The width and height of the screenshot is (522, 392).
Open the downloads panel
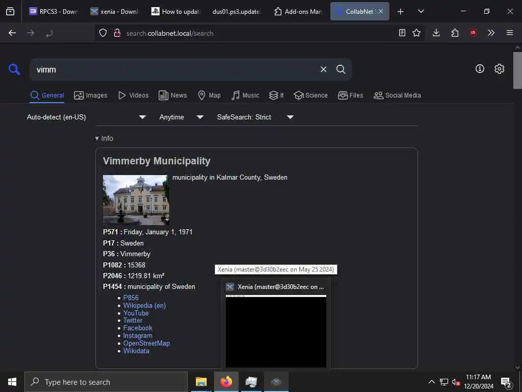point(436,33)
